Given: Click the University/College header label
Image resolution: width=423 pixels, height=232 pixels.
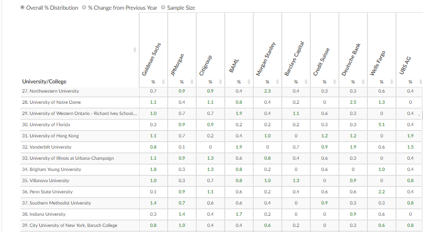Looking at the screenshot, I should point(44,81).
